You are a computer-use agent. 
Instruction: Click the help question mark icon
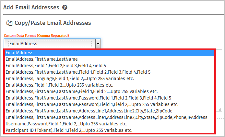(65, 7)
